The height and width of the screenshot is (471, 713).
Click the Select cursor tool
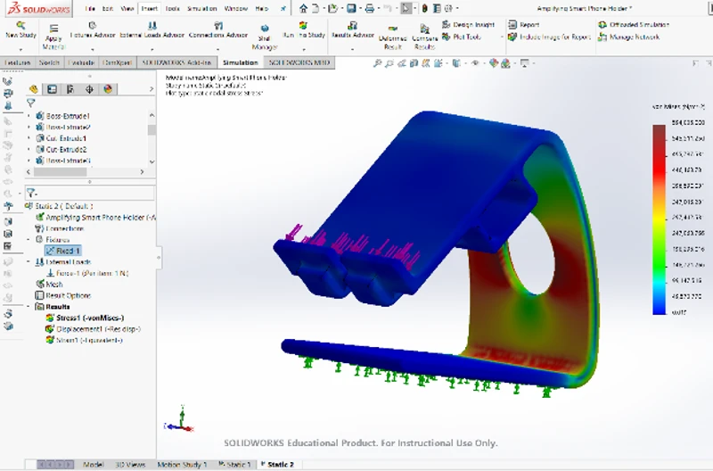(406, 8)
